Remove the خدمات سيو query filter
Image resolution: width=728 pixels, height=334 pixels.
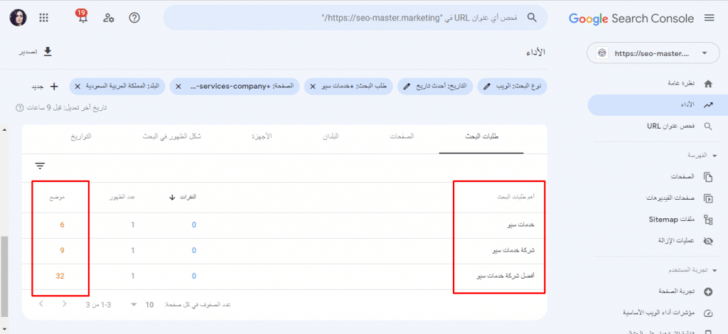point(313,86)
